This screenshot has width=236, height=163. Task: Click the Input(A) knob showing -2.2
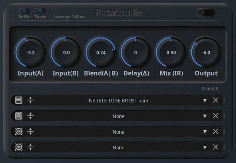pos(30,52)
